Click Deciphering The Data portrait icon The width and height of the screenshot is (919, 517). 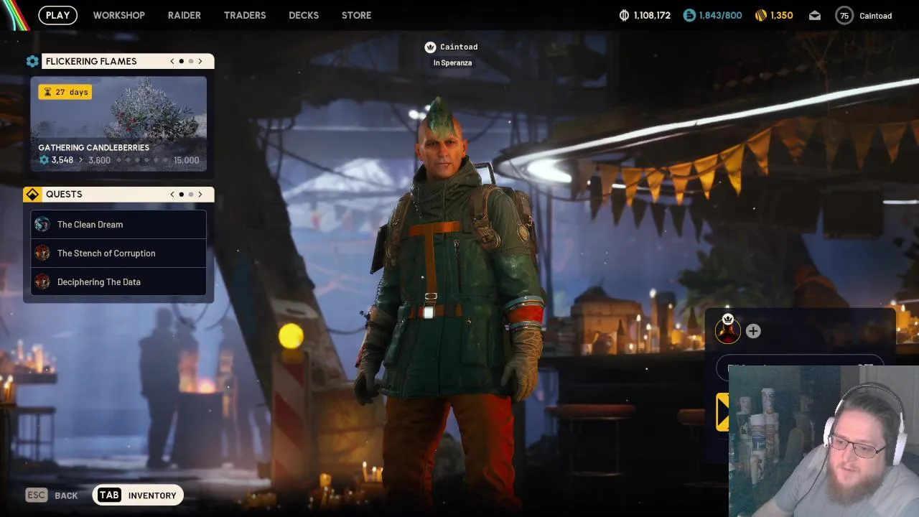click(x=42, y=281)
